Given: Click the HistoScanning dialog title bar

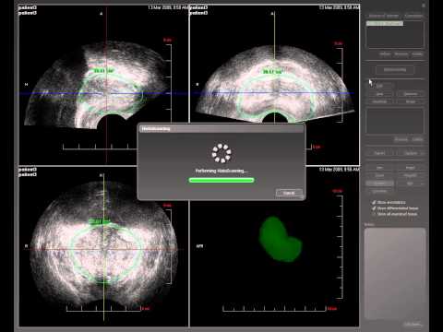Looking at the screenshot, I should [221, 128].
